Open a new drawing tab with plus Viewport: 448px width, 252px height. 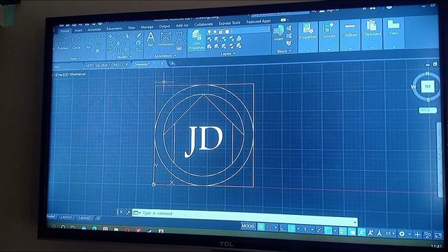[x=172, y=64]
